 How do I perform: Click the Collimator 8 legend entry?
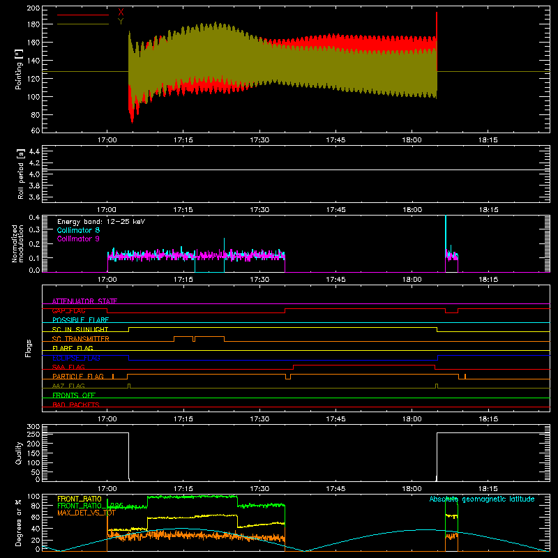coord(78,230)
